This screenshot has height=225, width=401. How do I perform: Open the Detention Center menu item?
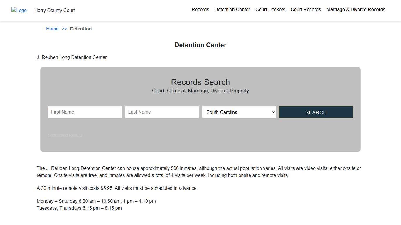pos(232,9)
